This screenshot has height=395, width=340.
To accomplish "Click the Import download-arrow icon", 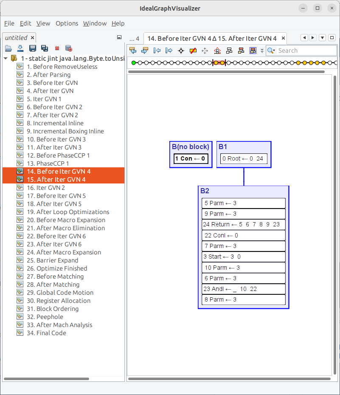I will [20, 48].
